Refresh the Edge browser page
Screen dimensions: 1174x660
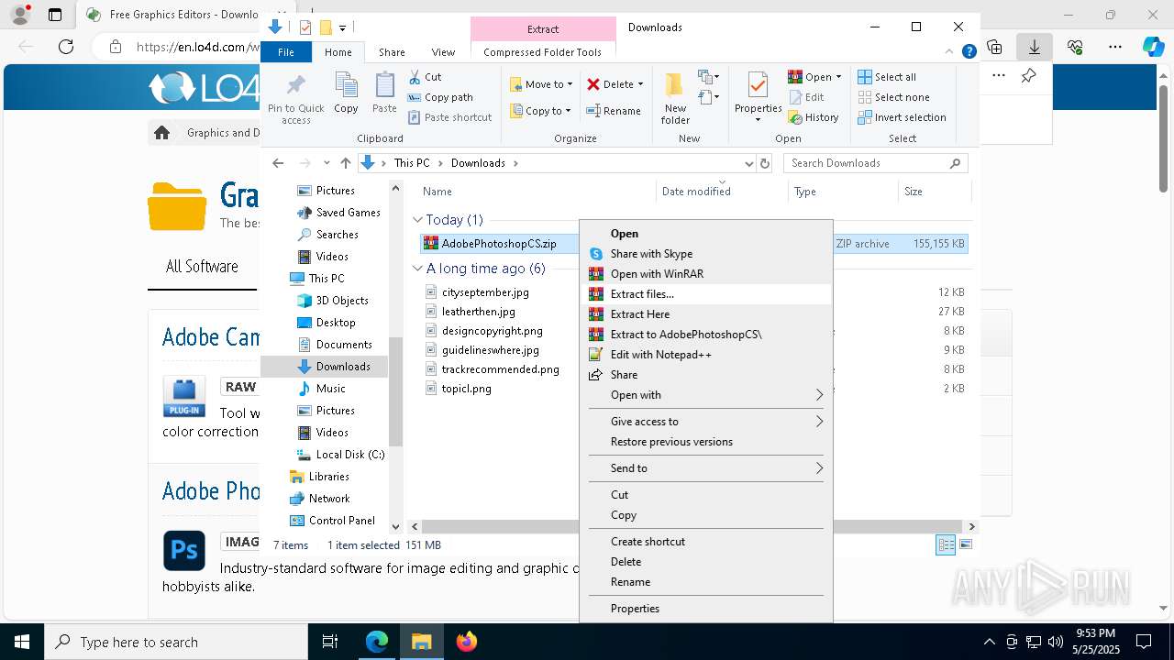pos(65,47)
